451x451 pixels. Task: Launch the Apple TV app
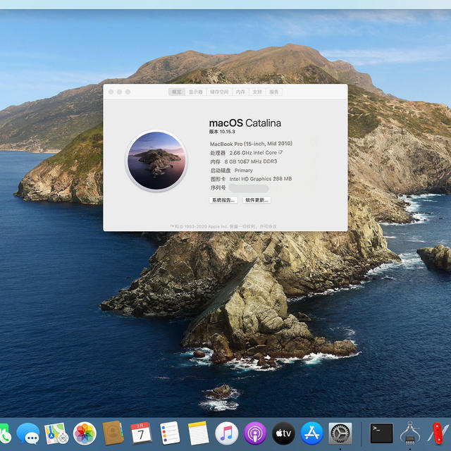pos(283,433)
